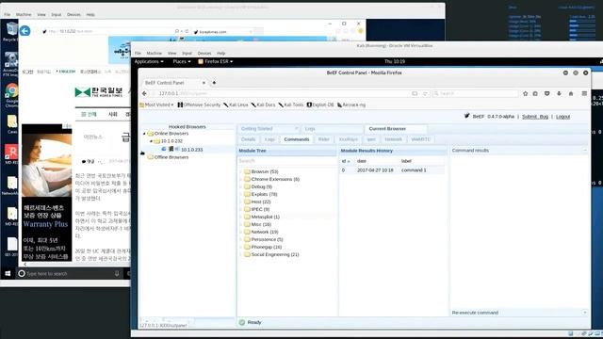Collapse the 10.1.0.232 tree node

[x=151, y=141]
